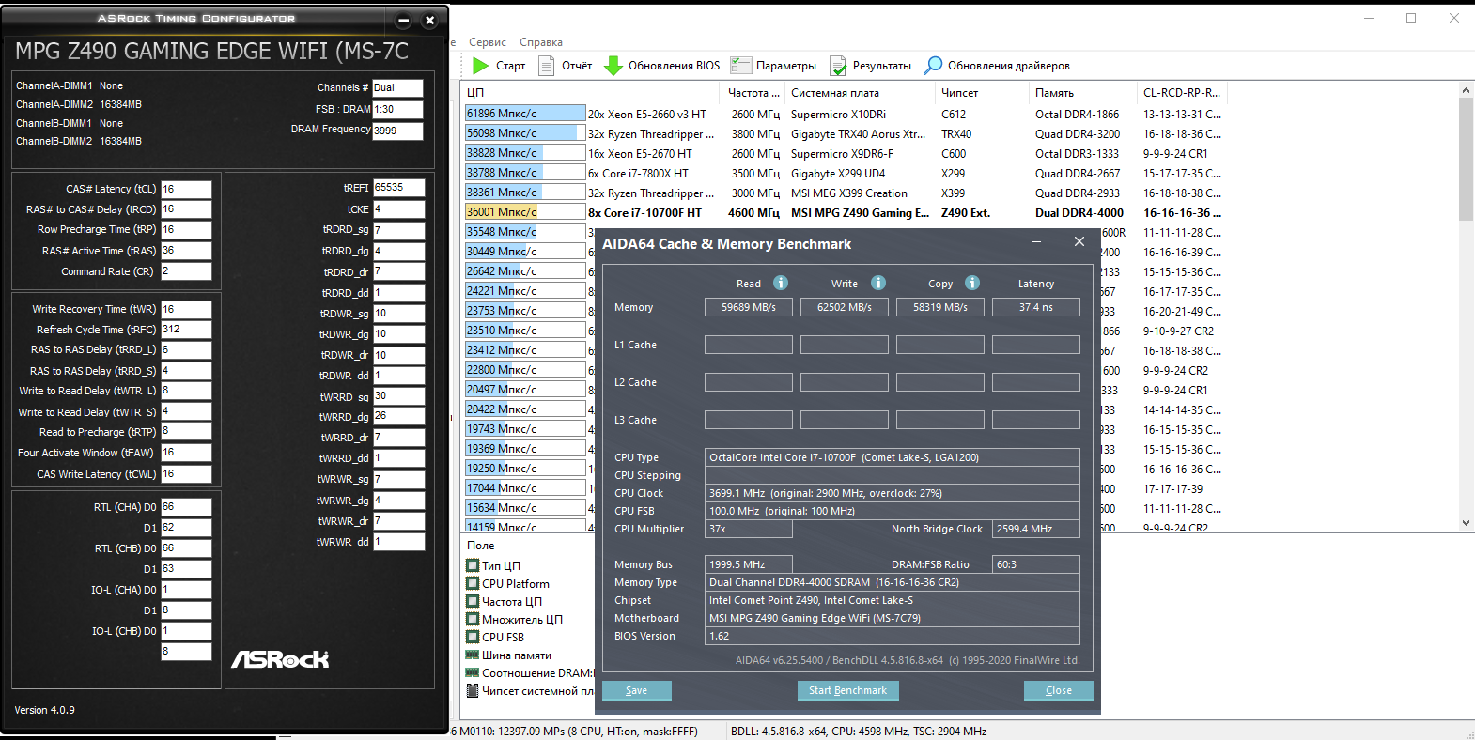Click the CPU Multiplier 37x field
Image resolution: width=1475 pixels, height=740 pixels.
click(749, 529)
